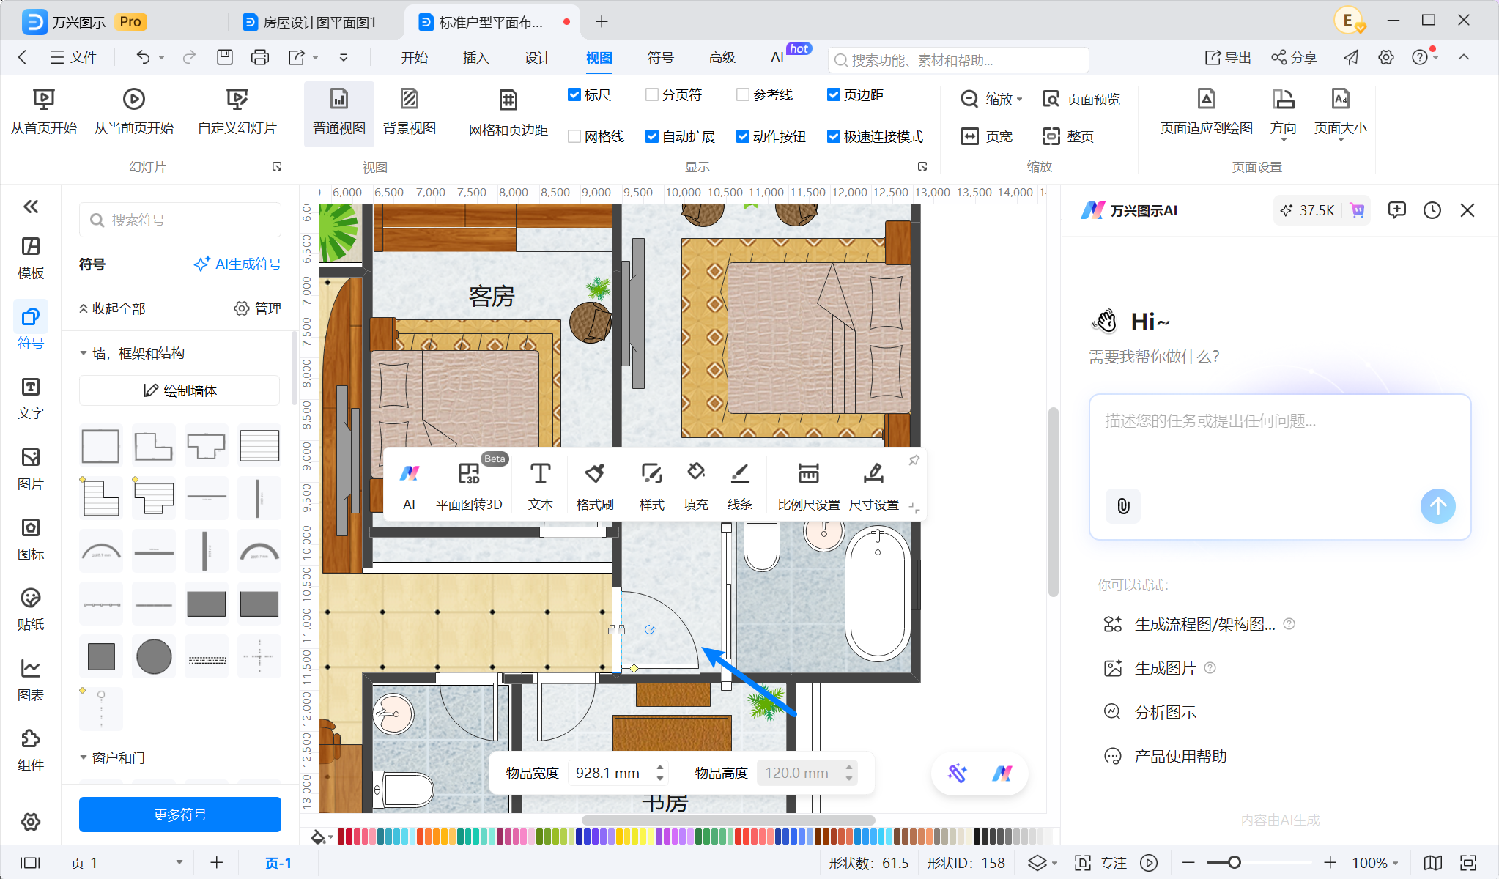This screenshot has width=1499, height=879.
Task: Toggle the 极速连接模式 checkbox
Action: [833, 136]
